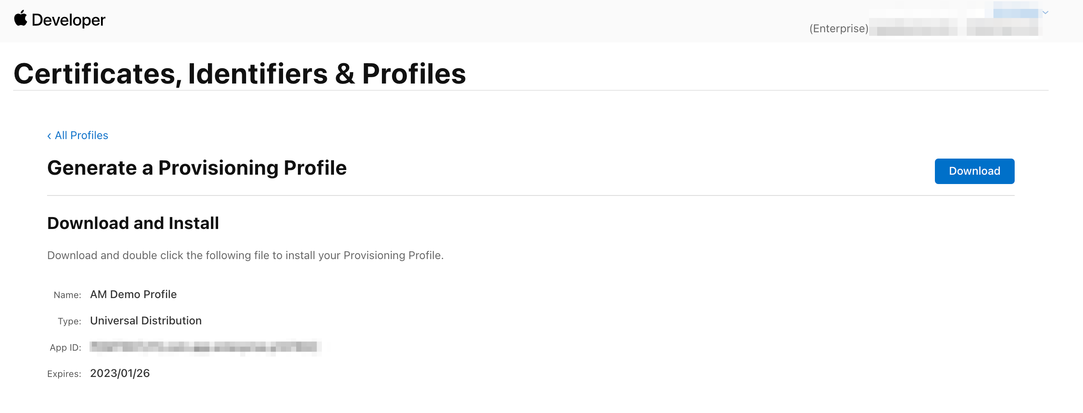The image size is (1083, 413).
Task: Click the install instructions paragraph
Action: (x=245, y=255)
